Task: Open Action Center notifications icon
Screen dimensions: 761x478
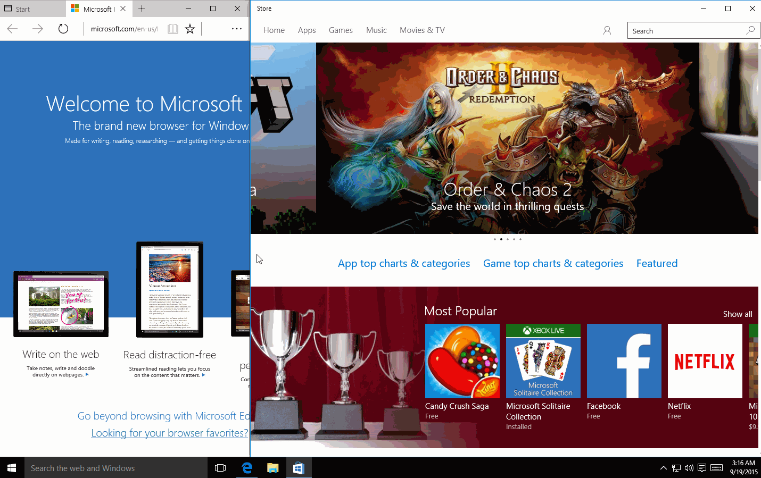Action: 702,468
